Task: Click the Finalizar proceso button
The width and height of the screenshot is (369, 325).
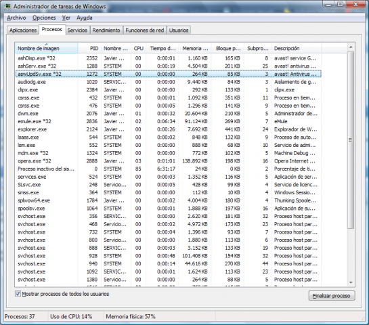Action: (x=331, y=296)
